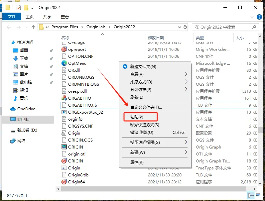Click the ORGExportAux_32 application icon
The image size is (265, 201).
(64, 112)
